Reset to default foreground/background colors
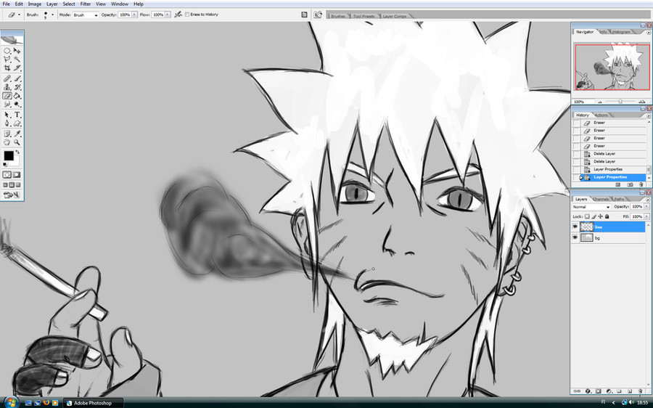Image resolution: width=653 pixels, height=408 pixels. (5, 165)
